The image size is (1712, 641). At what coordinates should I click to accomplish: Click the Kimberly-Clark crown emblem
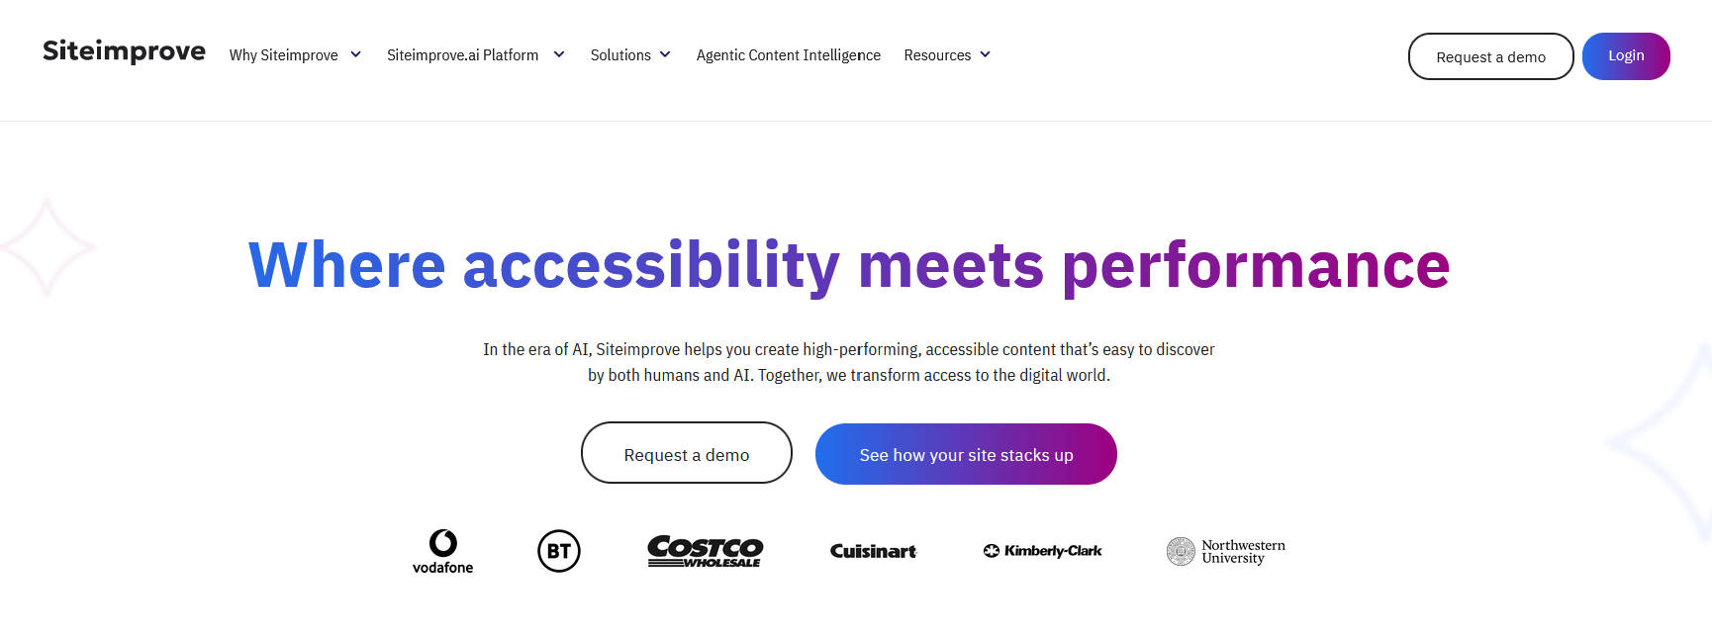click(993, 550)
